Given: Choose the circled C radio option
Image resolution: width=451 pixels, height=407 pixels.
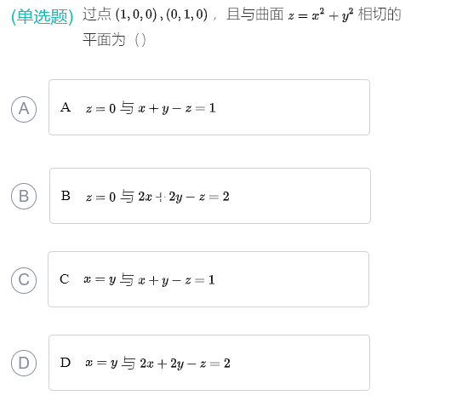Looking at the screenshot, I should pos(24,280).
